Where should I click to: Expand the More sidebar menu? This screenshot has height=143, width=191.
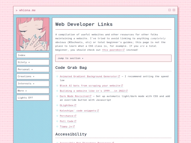point(33,91)
